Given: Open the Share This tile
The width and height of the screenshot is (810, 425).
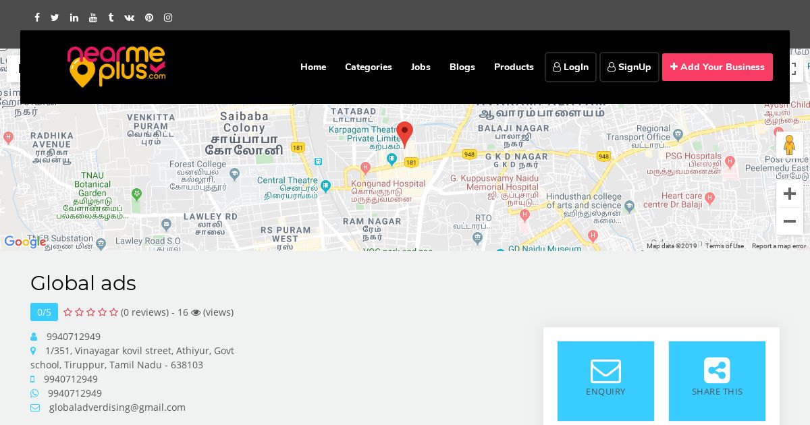Looking at the screenshot, I should 717,381.
